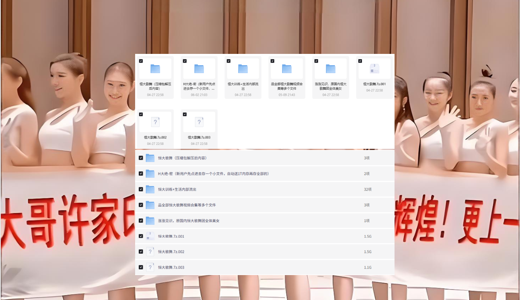Image resolution: width=520 pixels, height=300 pixels.
Task: Uncheck the grid checkbox on 恒大歌舞（压缩包解压后内容）
Action: point(141,61)
